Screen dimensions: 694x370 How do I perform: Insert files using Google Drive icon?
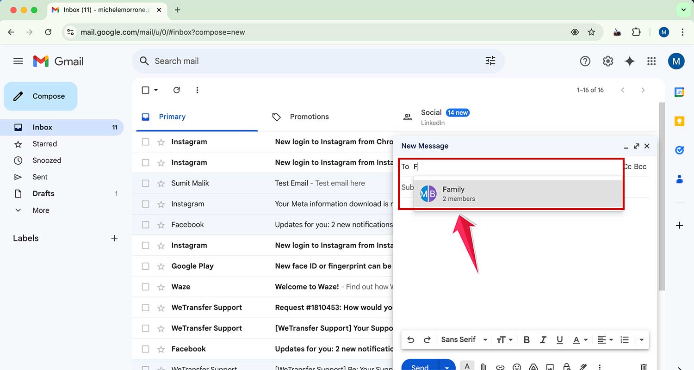[x=533, y=366]
